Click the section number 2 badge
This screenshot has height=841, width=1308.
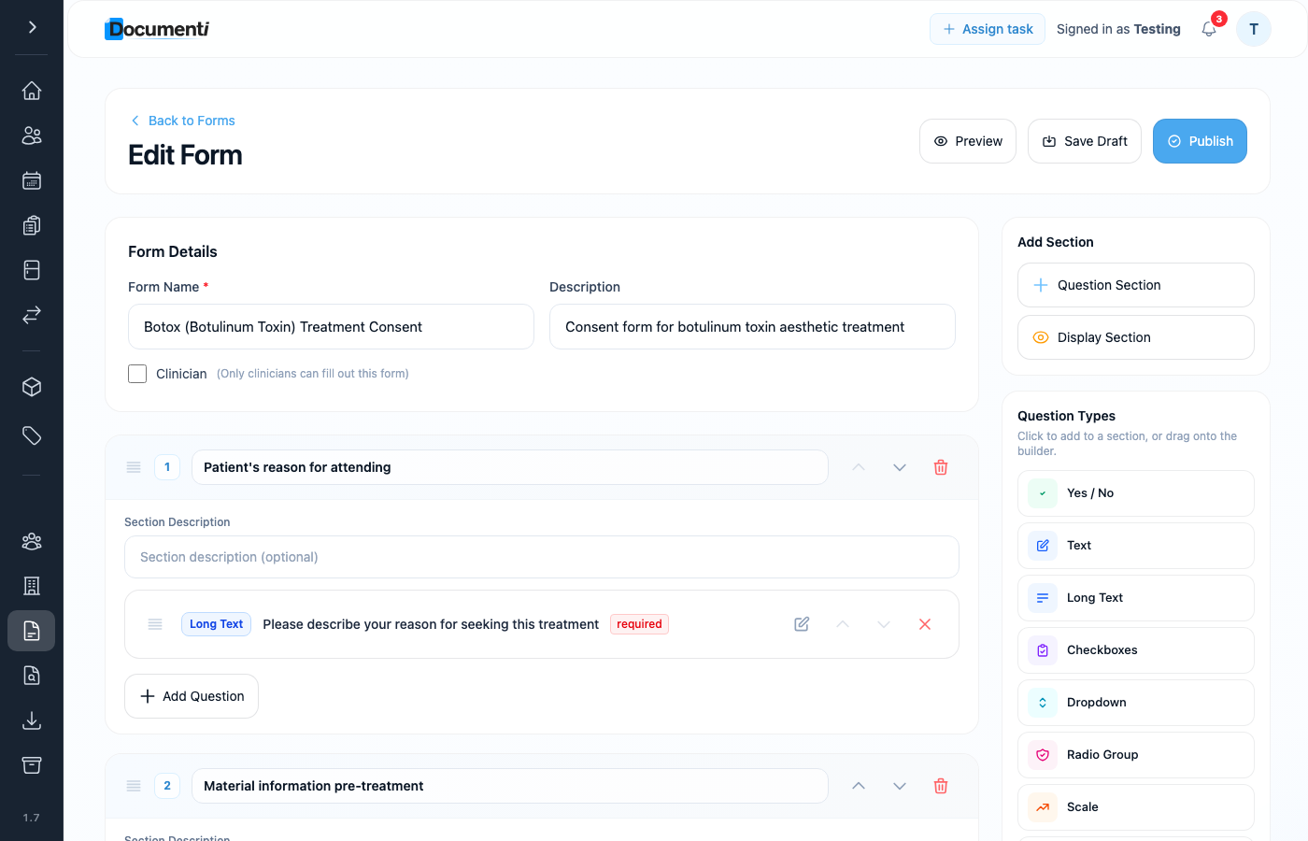click(167, 786)
